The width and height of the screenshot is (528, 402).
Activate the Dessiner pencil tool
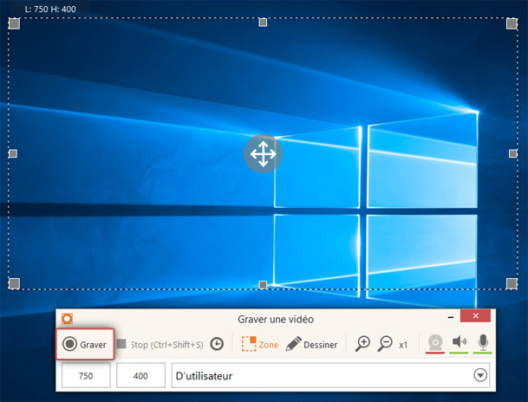click(311, 344)
